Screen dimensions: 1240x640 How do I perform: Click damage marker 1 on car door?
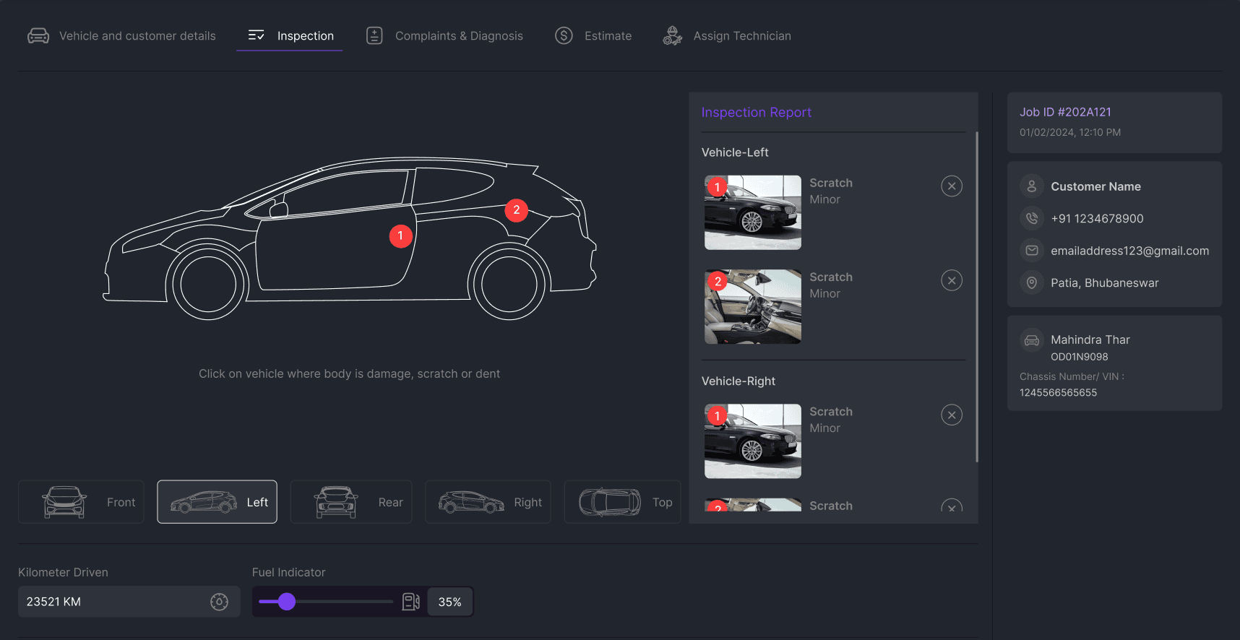[x=400, y=236]
